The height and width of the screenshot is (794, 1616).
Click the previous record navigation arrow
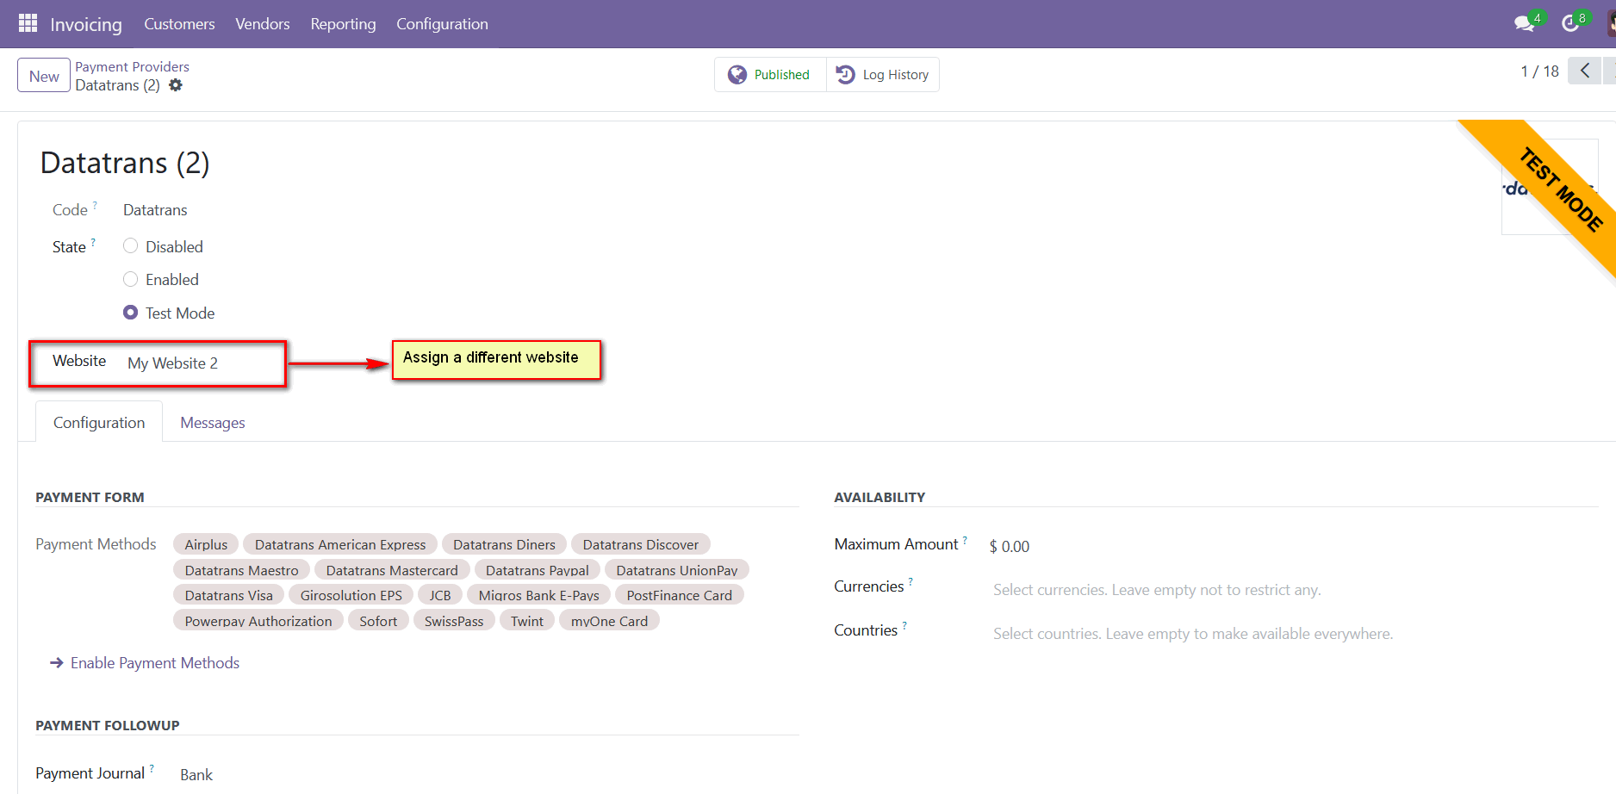pyautogui.click(x=1584, y=71)
